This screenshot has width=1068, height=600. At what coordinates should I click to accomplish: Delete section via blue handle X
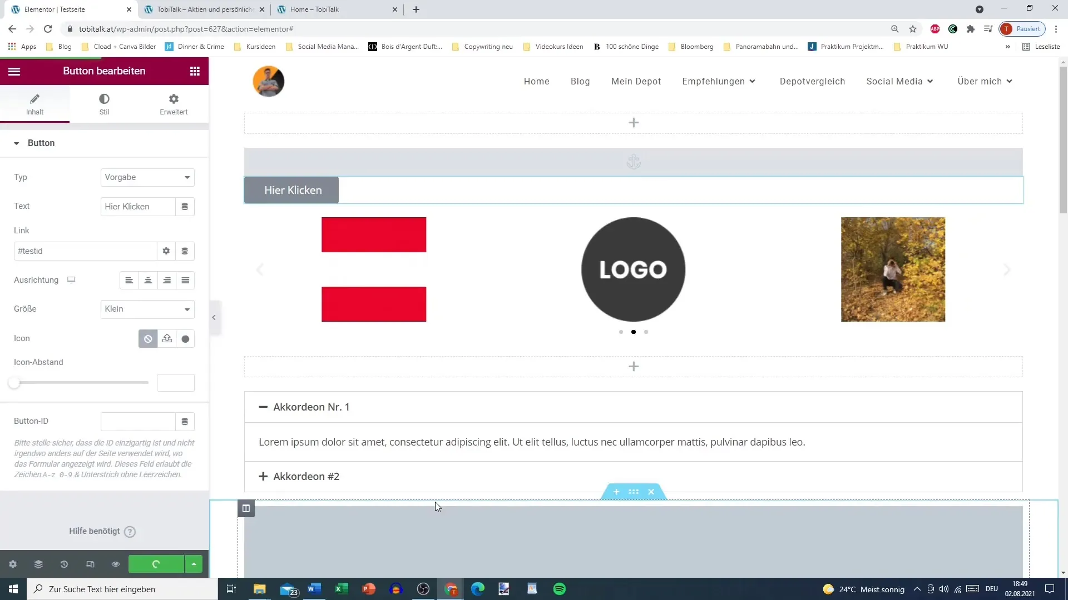click(x=651, y=492)
